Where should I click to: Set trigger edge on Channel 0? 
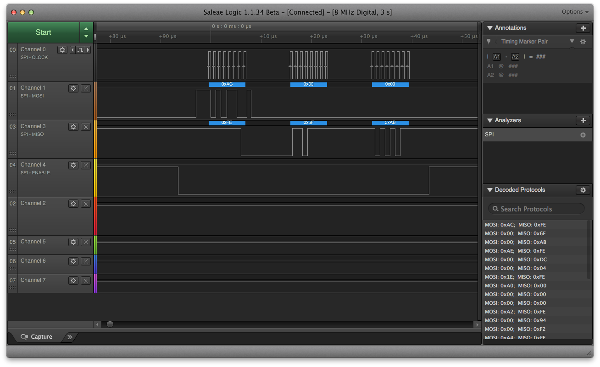point(80,50)
